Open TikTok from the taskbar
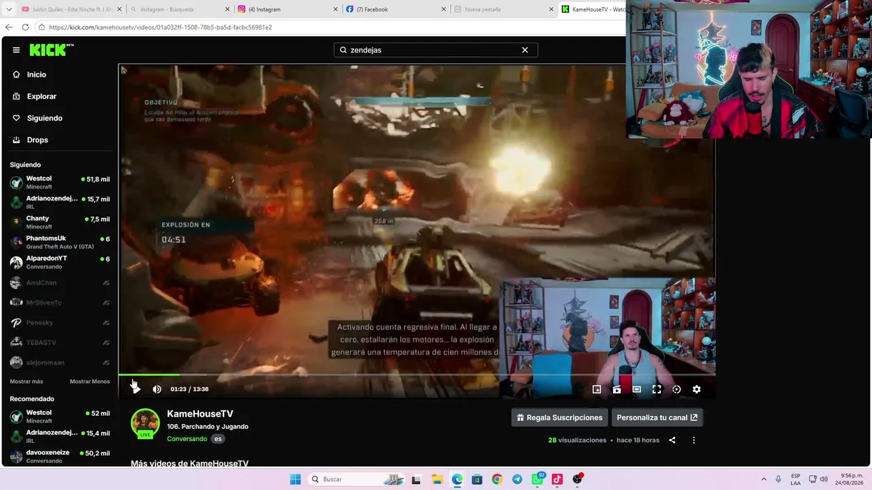This screenshot has width=872, height=490. (557, 479)
